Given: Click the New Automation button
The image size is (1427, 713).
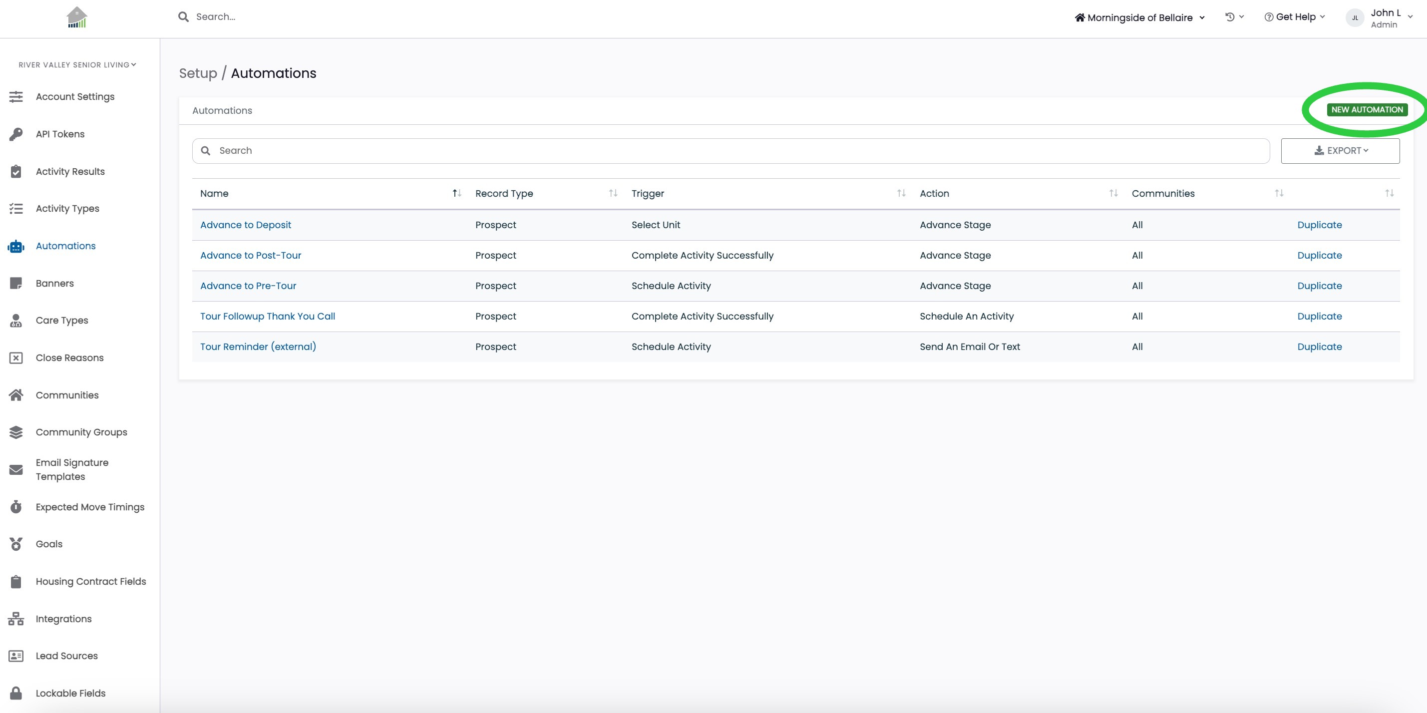Looking at the screenshot, I should pos(1367,110).
